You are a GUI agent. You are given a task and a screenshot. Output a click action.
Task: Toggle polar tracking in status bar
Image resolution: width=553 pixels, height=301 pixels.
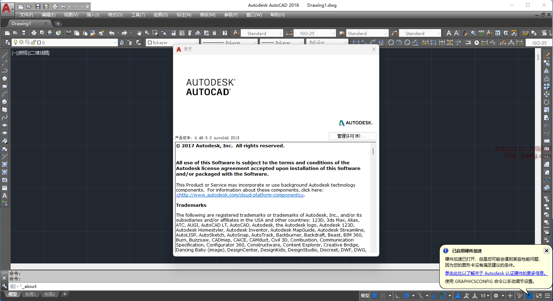[406, 296]
